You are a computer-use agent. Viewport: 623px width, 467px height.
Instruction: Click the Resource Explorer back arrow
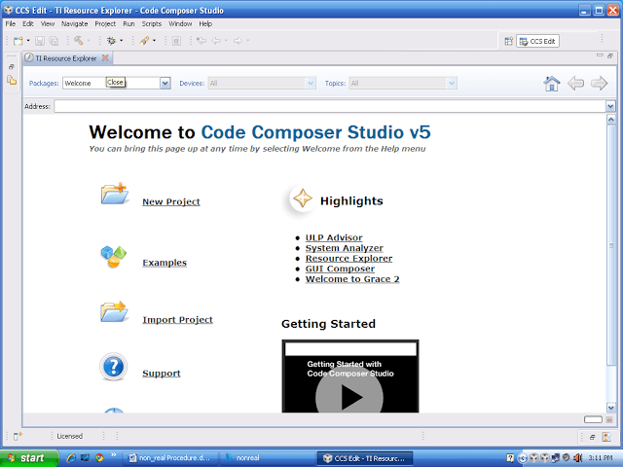[575, 84]
